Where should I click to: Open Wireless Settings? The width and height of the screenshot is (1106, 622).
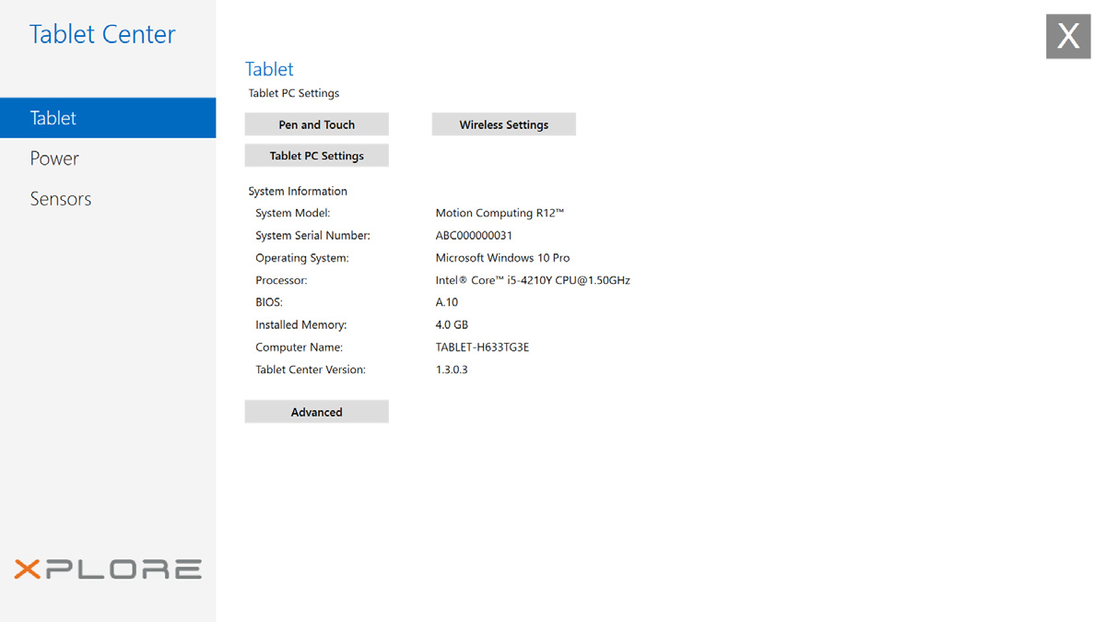pos(503,124)
